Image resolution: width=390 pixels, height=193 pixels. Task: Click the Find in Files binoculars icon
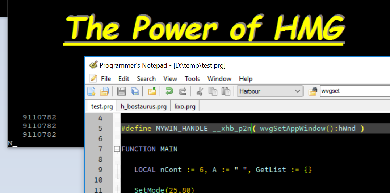[x=313, y=91]
